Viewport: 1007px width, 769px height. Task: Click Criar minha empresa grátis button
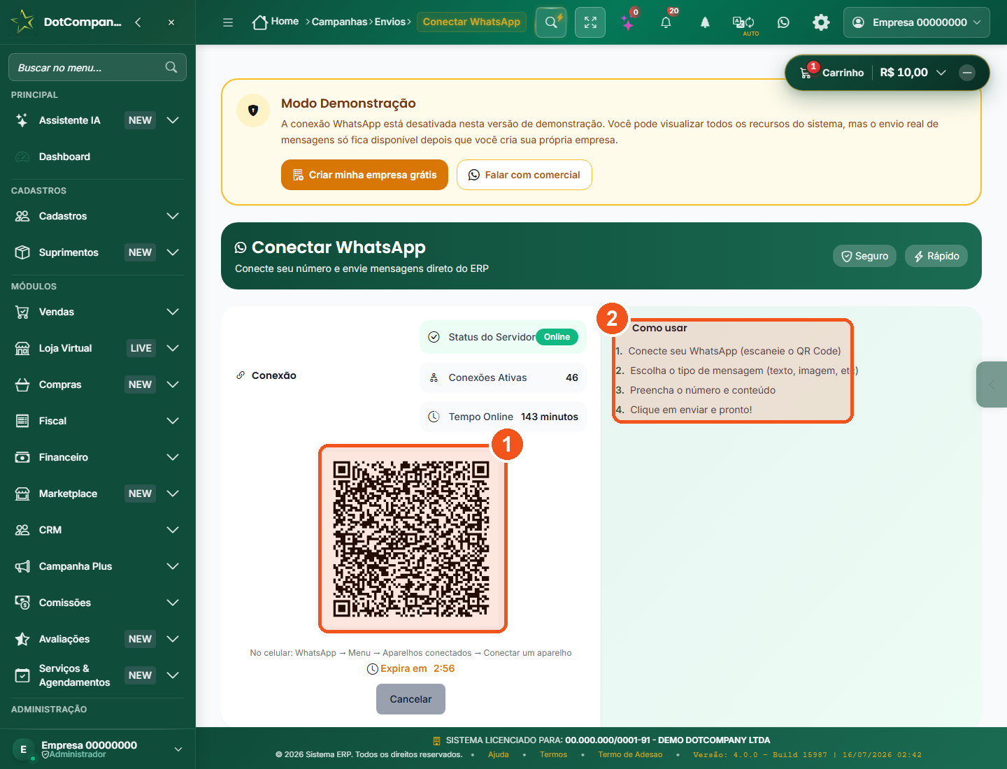pos(364,175)
